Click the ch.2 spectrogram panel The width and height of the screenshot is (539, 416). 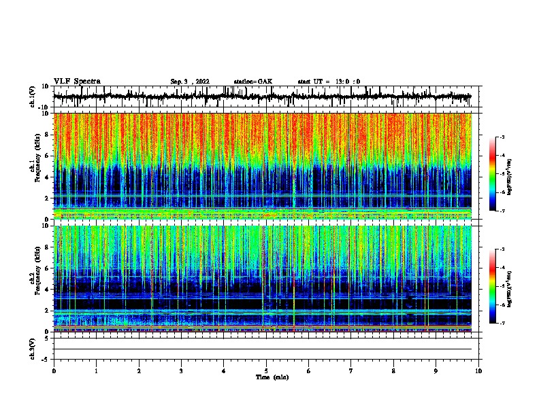point(263,279)
